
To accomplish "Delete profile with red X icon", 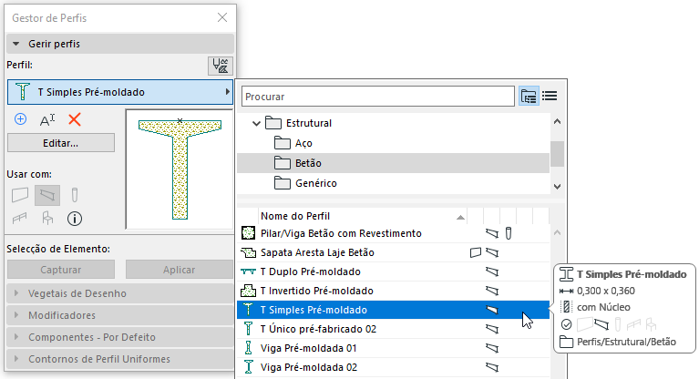I will click(75, 119).
